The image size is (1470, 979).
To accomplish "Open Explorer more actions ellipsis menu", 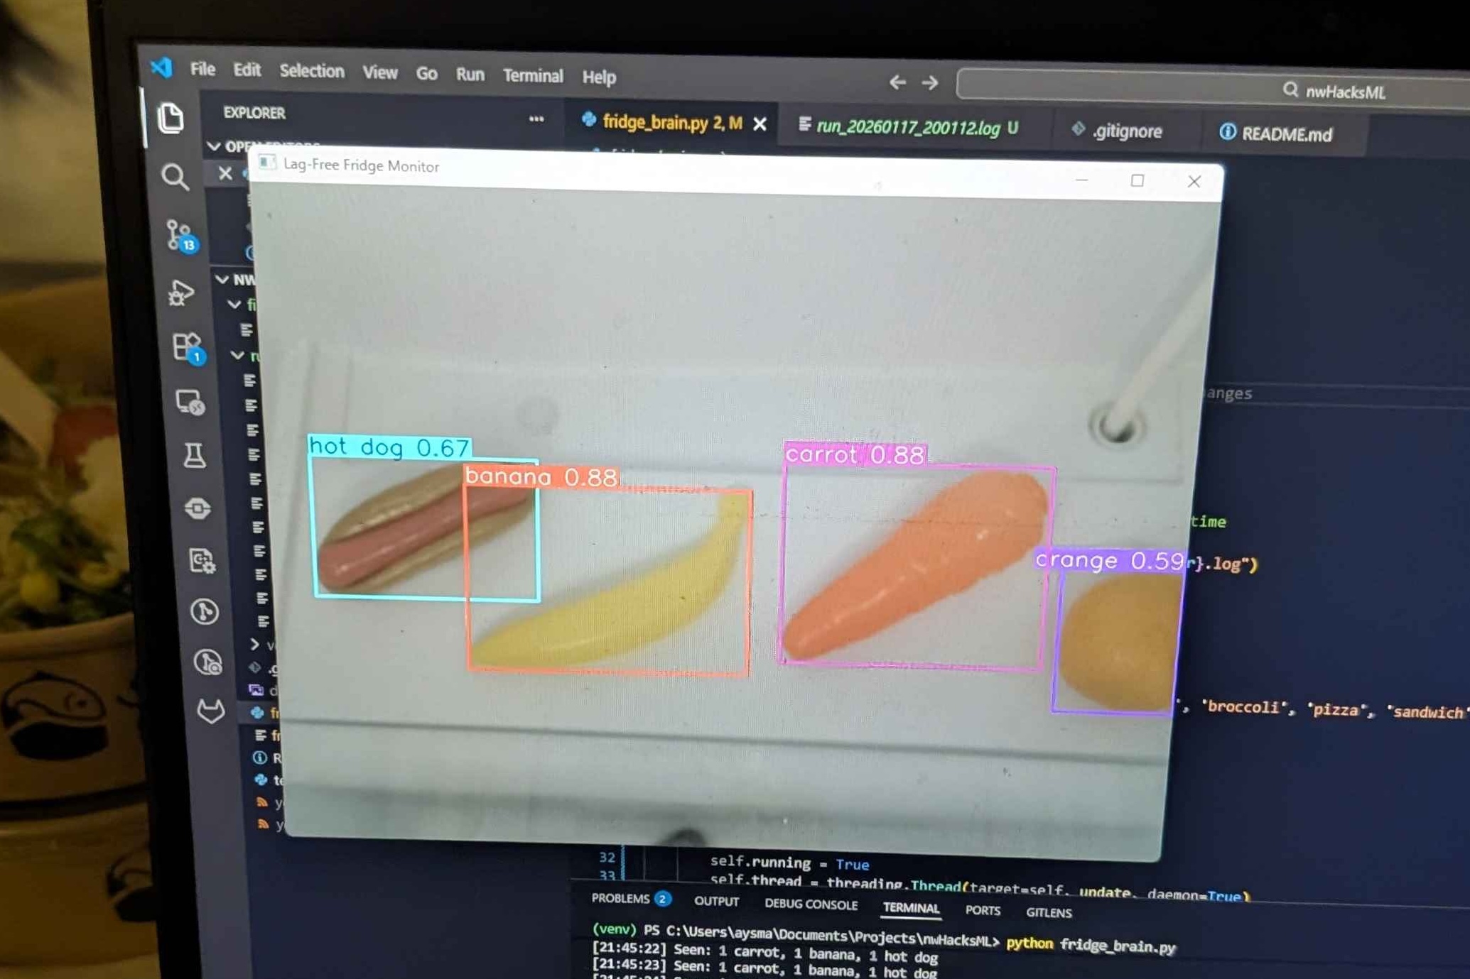I will coord(536,119).
